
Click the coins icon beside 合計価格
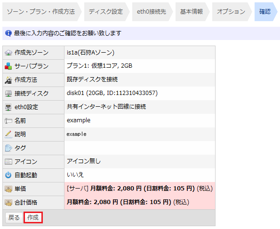(8, 203)
